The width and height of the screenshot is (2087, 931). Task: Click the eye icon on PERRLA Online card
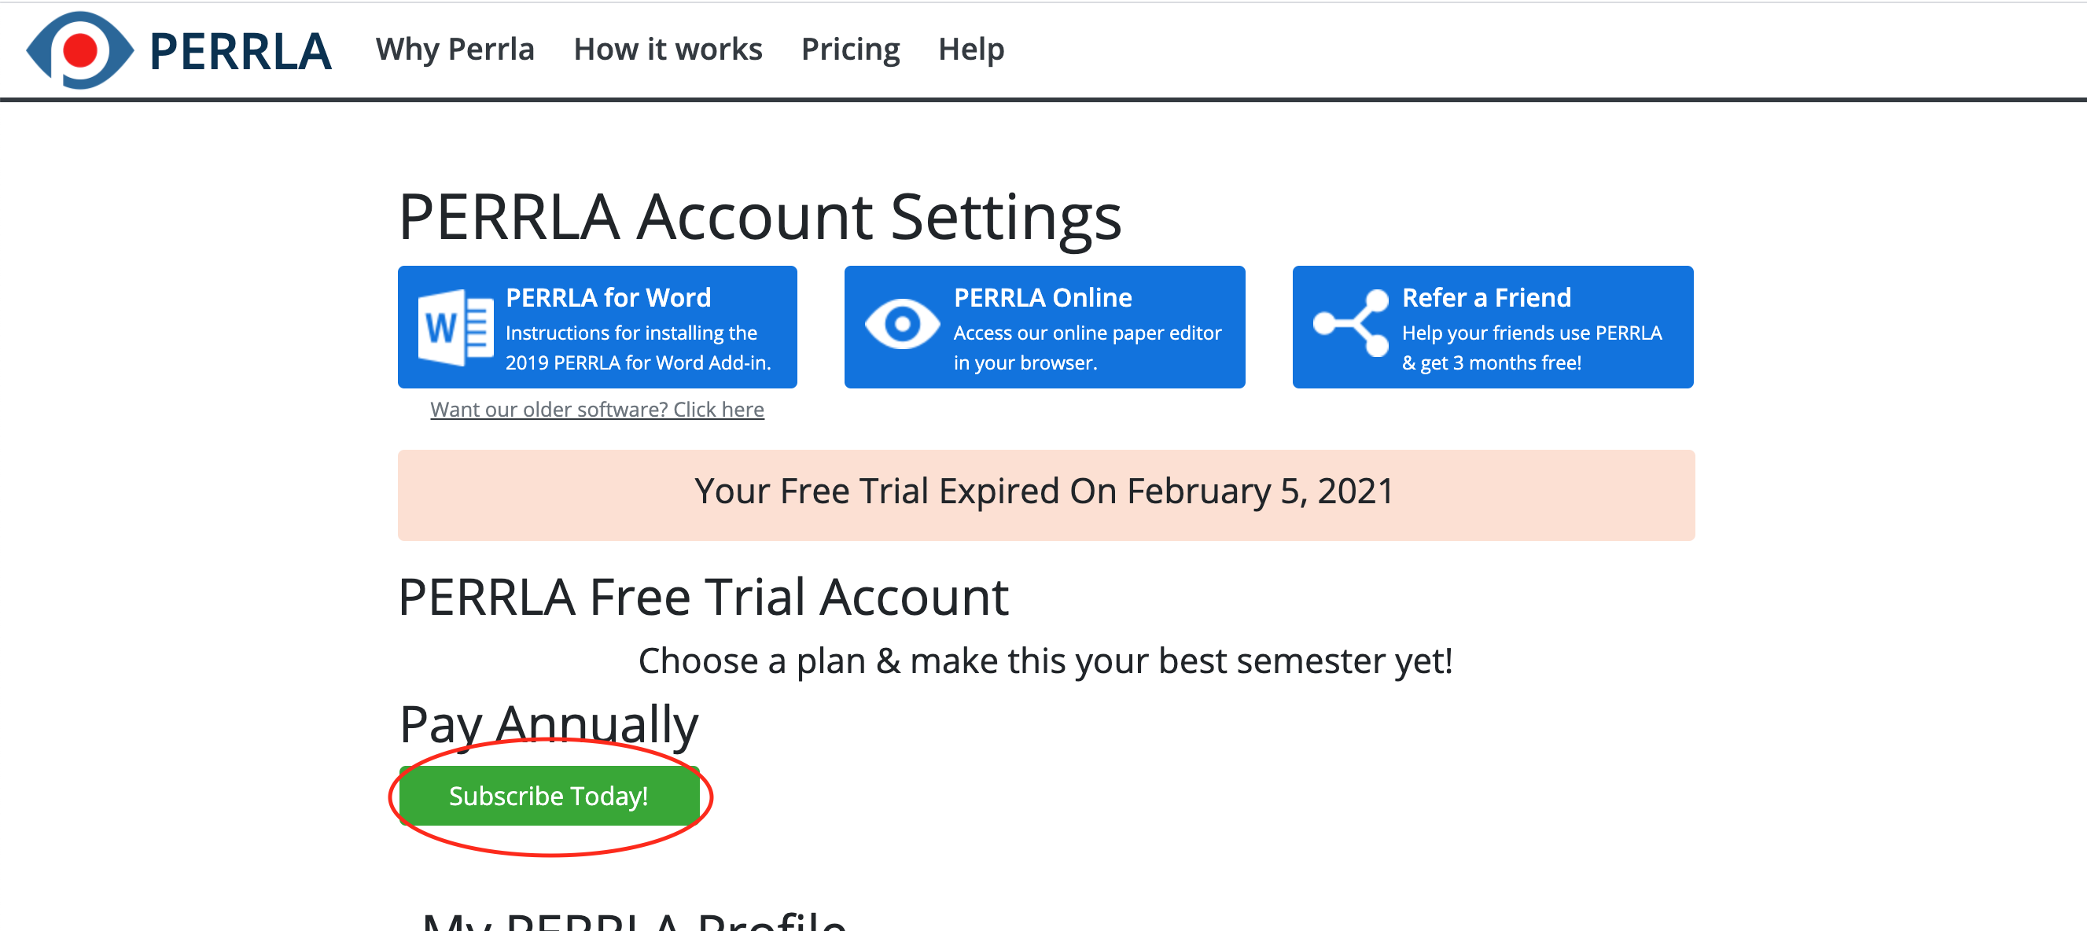tap(902, 327)
